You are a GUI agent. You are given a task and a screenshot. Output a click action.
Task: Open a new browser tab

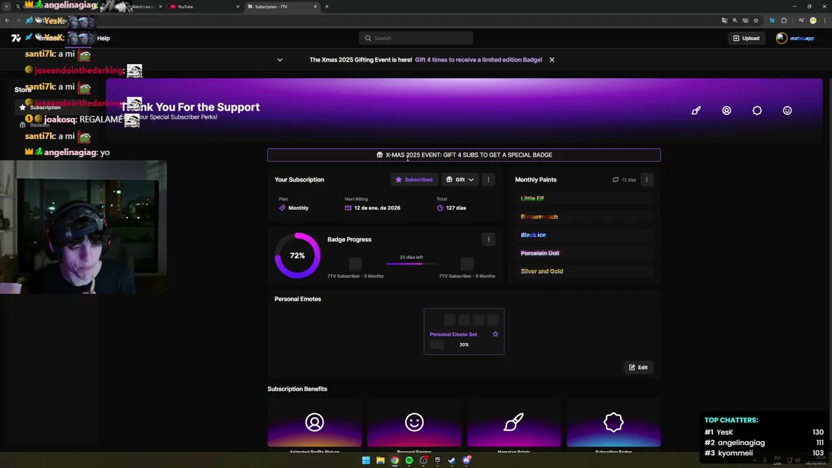pos(327,6)
